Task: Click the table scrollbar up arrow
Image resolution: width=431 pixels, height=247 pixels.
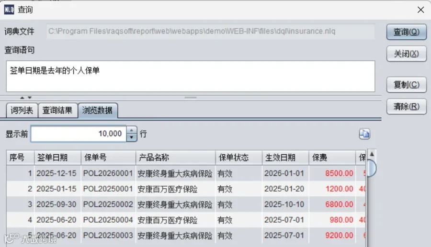Action: click(372, 154)
